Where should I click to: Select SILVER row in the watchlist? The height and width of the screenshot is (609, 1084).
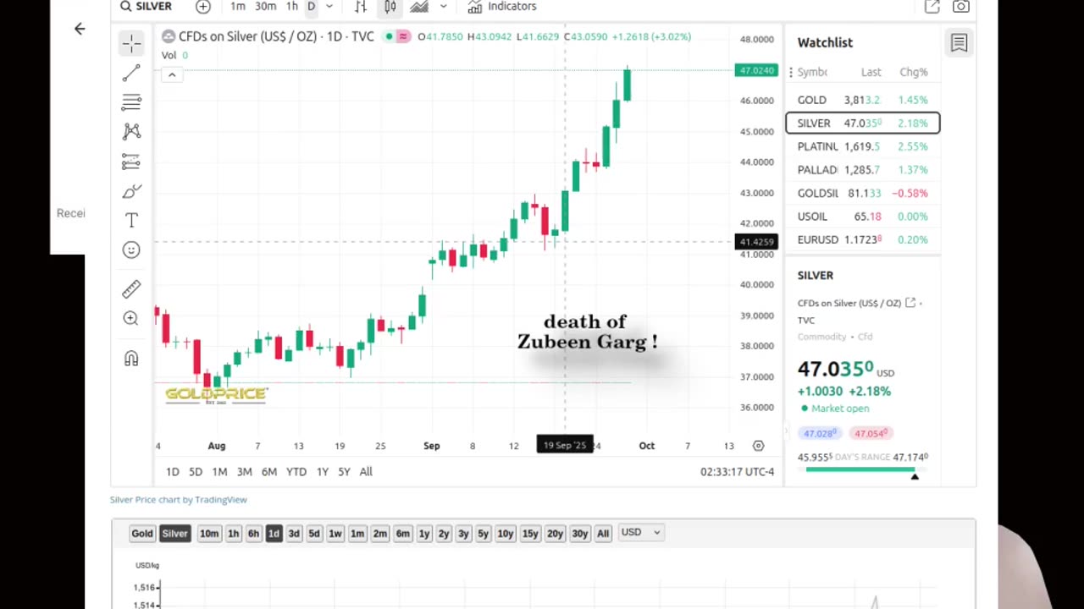click(x=863, y=123)
